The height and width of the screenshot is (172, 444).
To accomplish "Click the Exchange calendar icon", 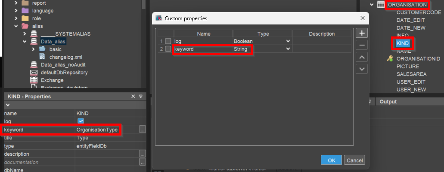I will coord(34,80).
